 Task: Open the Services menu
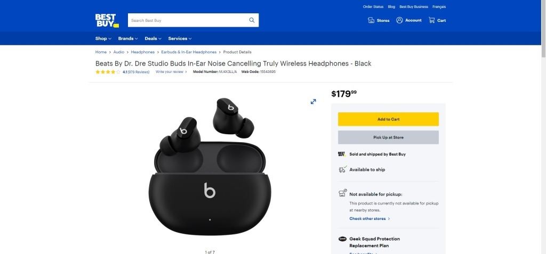click(180, 39)
